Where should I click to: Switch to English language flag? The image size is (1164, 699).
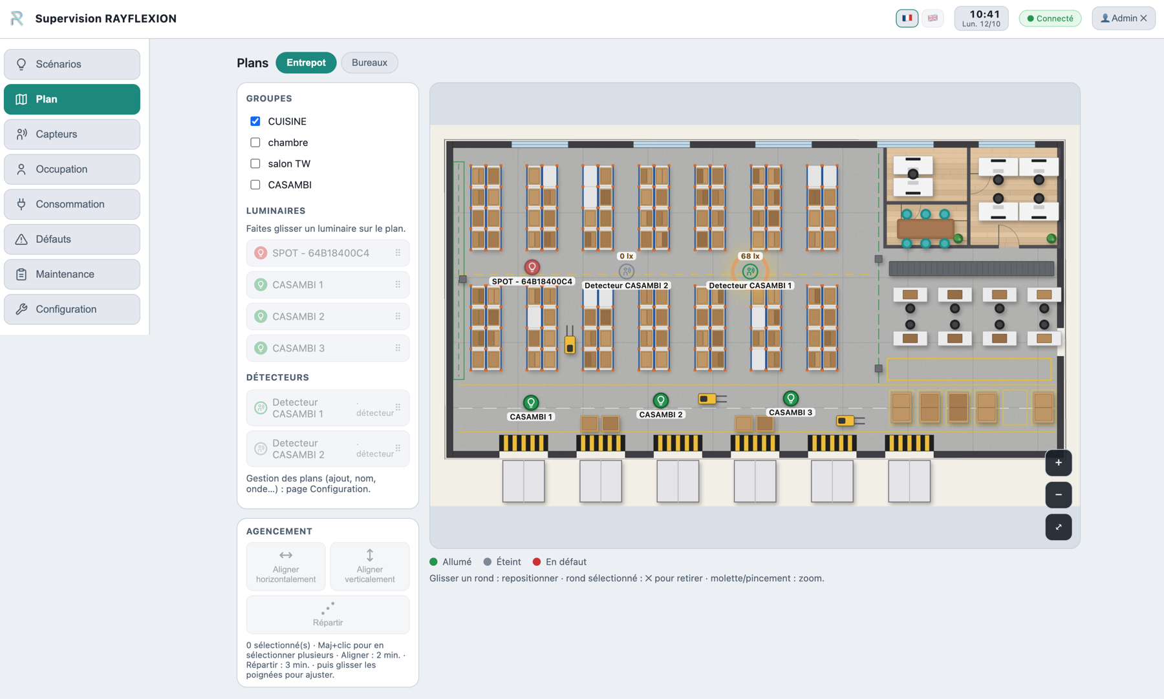tap(932, 18)
